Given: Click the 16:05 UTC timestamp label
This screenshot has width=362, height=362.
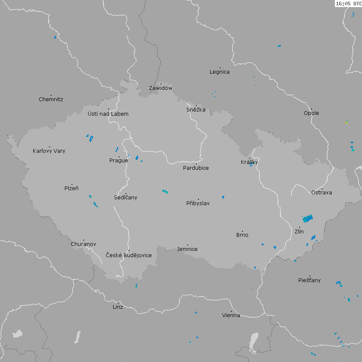Looking at the screenshot, I should [348, 4].
